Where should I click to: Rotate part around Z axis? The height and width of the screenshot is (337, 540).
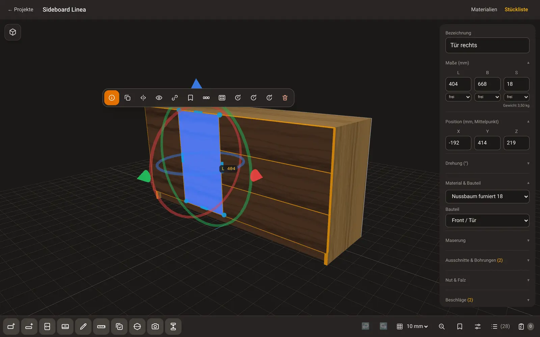click(269, 98)
